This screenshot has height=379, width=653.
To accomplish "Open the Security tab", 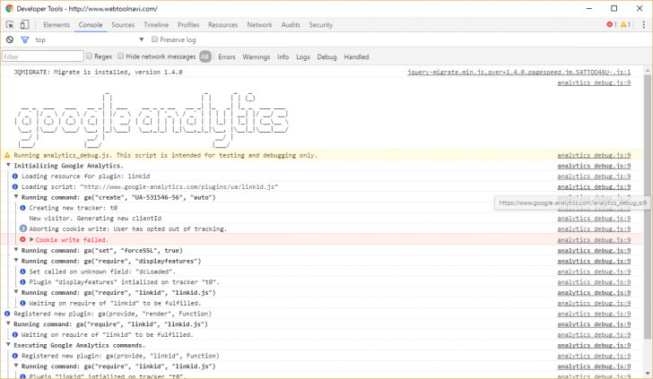I will pos(321,25).
